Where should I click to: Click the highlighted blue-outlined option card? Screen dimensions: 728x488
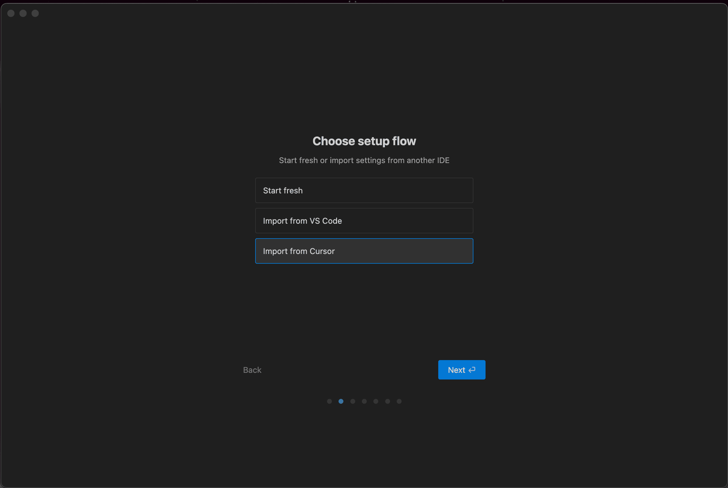pos(364,251)
